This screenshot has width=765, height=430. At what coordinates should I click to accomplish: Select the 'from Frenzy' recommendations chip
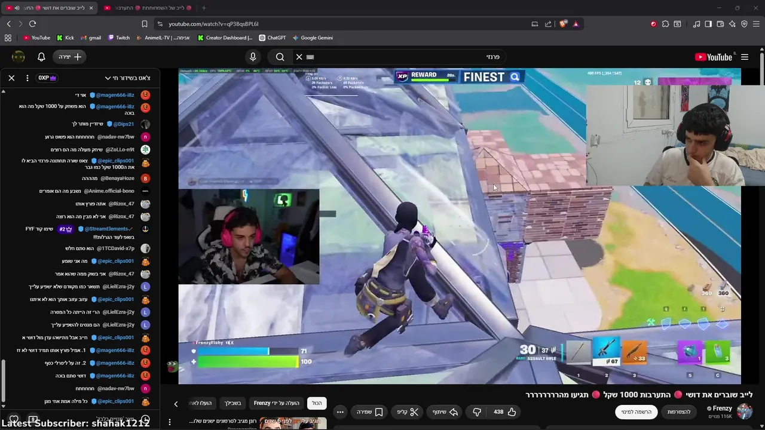277,403
